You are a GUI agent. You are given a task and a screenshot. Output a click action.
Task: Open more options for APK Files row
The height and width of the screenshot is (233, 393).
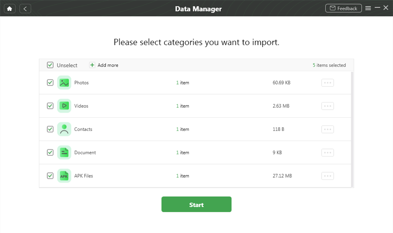(x=328, y=176)
